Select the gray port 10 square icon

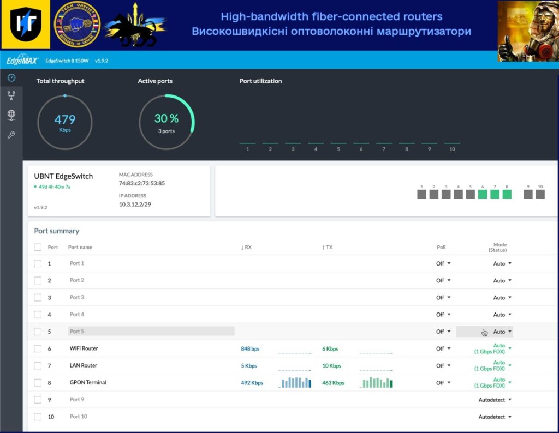point(540,194)
